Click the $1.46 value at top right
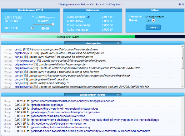185x136 pixels. (181, 5)
